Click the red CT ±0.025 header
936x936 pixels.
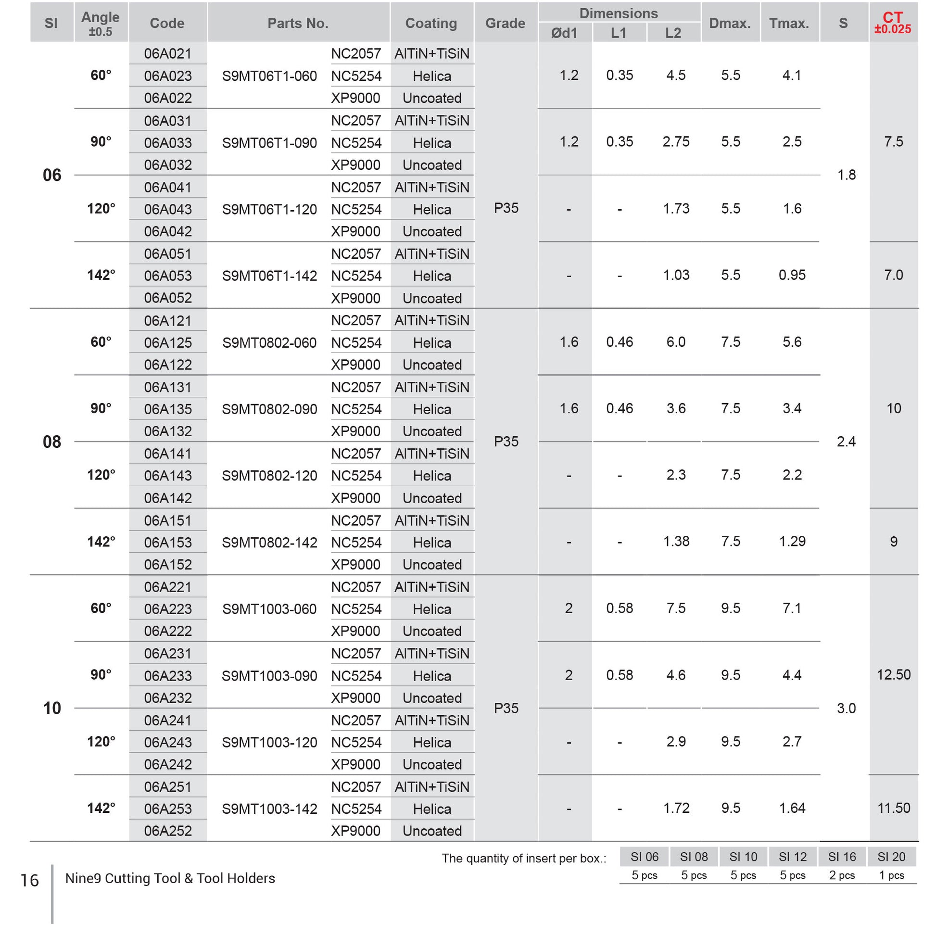pos(892,23)
